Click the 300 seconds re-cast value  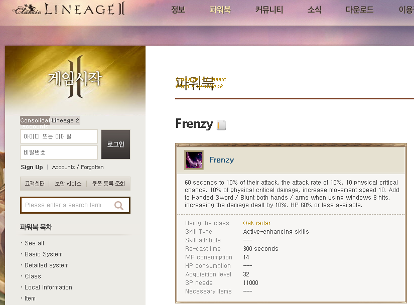260,249
